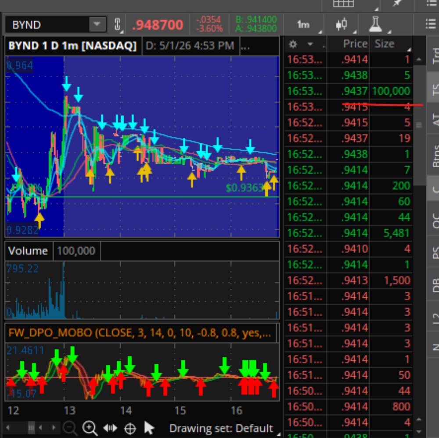Click the Price column header

355,44
